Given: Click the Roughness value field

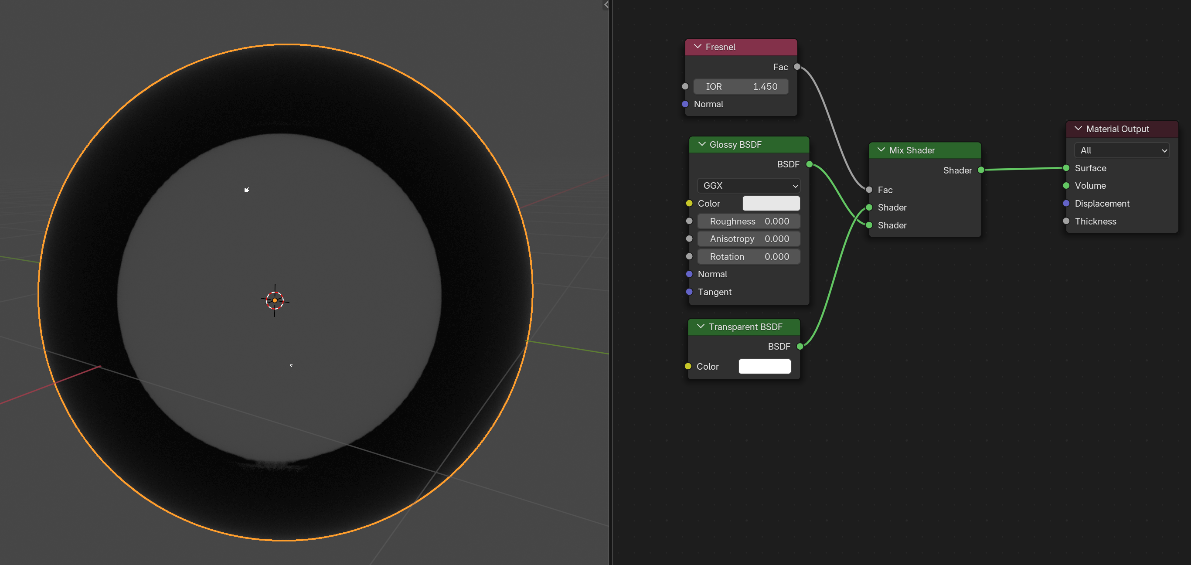Looking at the screenshot, I should tap(748, 221).
